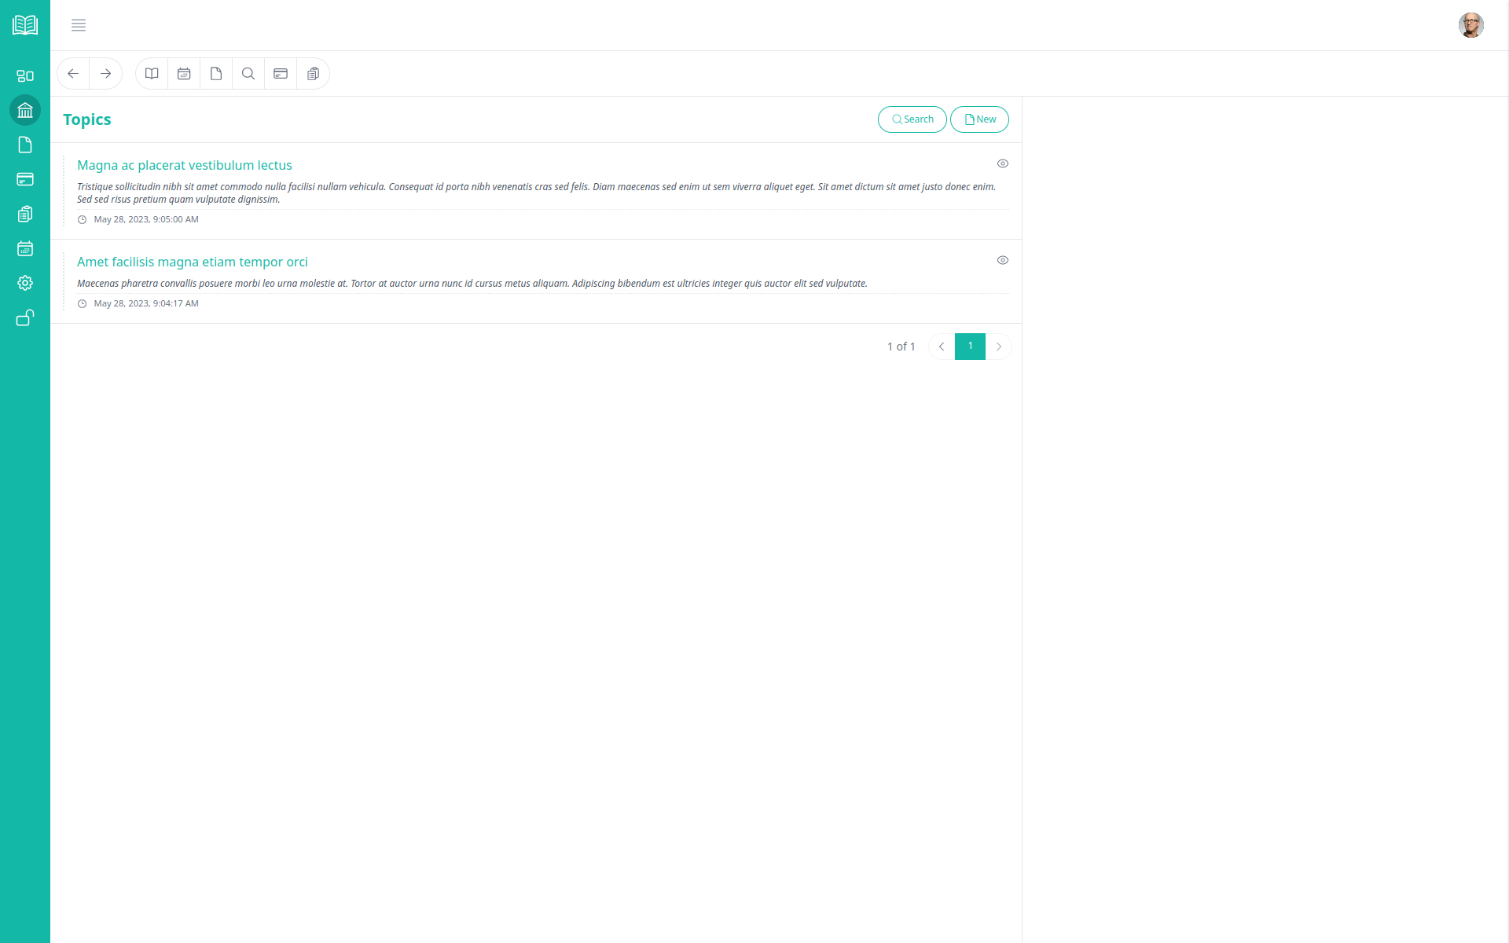Screen dimensions: 1509x943
Task: Click the clipboard icon in the toolbar
Action: pos(313,74)
